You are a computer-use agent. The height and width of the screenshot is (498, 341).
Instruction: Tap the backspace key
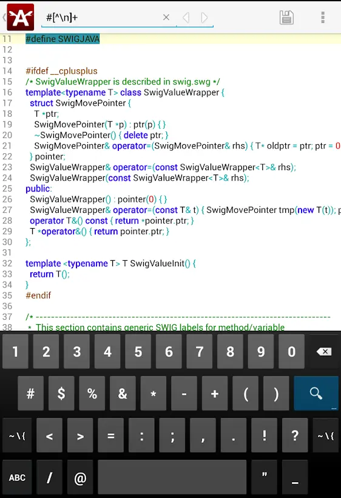point(324,351)
